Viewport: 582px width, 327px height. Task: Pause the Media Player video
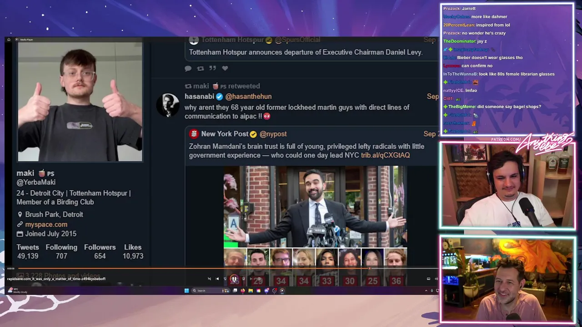(234, 279)
